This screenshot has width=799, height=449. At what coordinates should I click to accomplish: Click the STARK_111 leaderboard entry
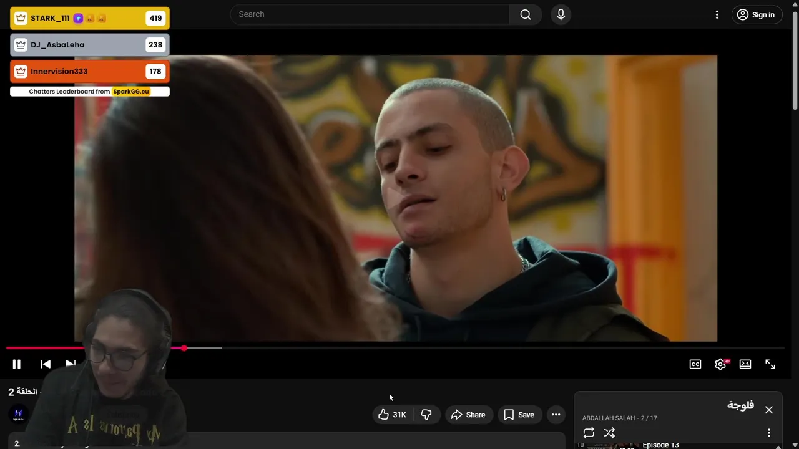click(x=89, y=18)
